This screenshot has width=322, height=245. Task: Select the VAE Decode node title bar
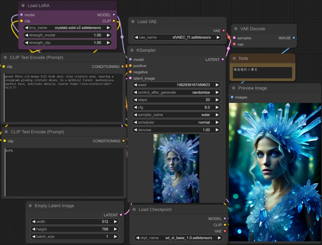pos(253,29)
